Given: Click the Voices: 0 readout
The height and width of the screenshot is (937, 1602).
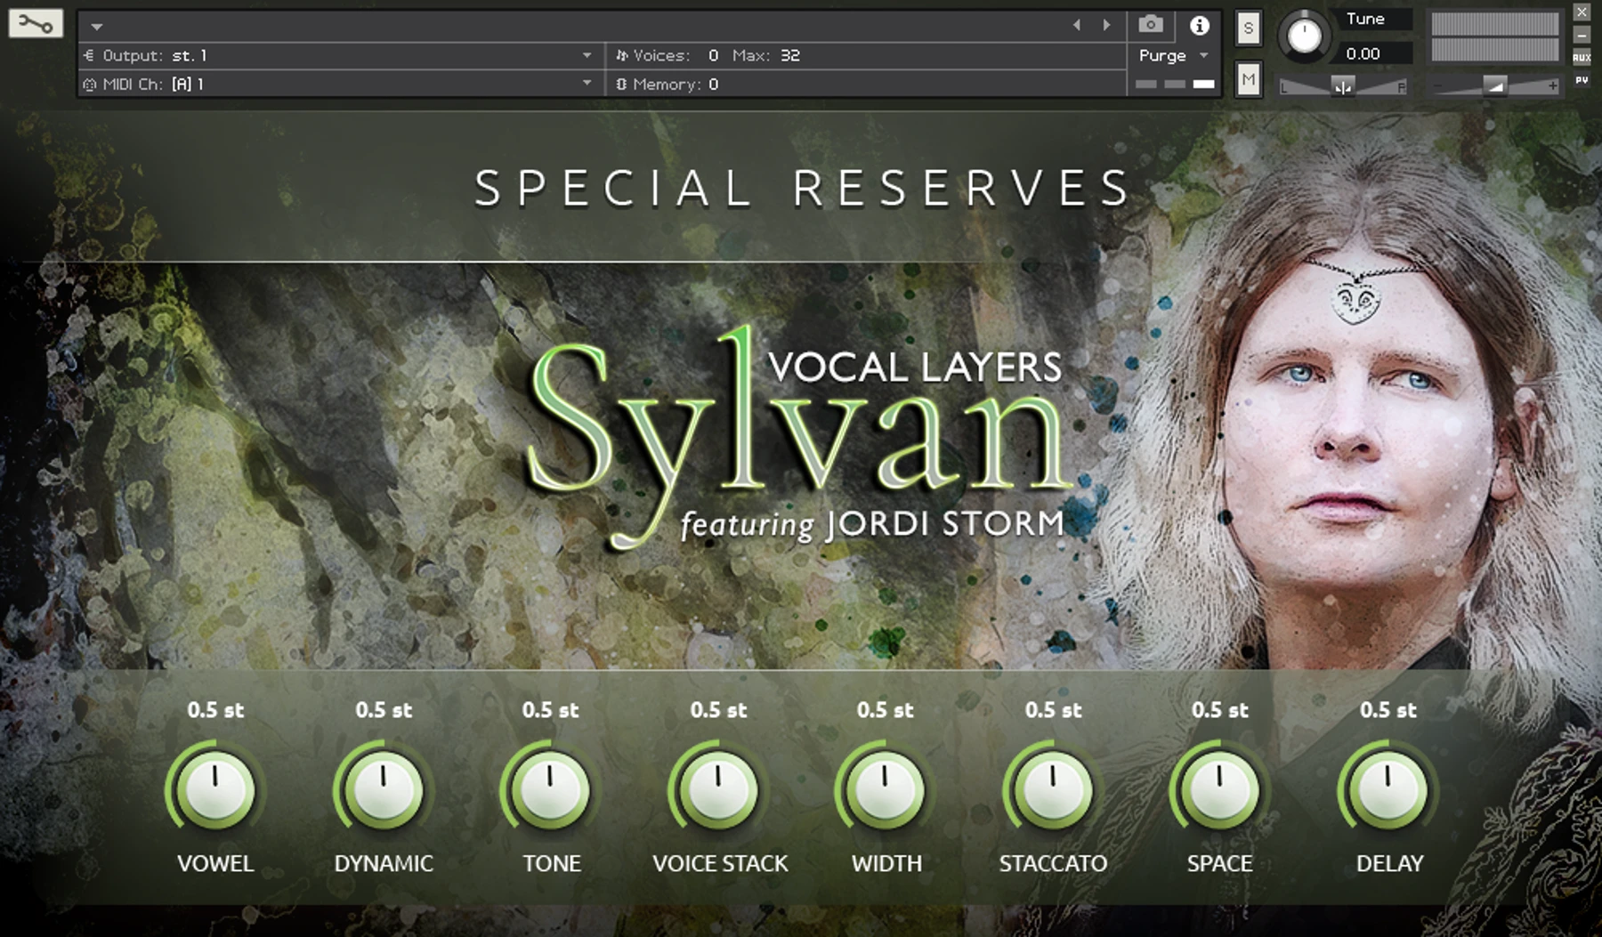Looking at the screenshot, I should point(667,55).
